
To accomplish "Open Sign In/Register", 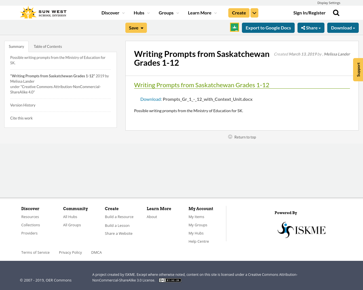I will pos(309,12).
